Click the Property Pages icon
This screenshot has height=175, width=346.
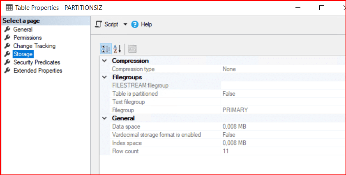(132, 49)
